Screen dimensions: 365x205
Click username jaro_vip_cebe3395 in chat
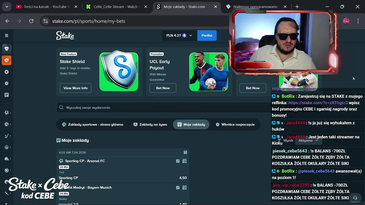291,185
